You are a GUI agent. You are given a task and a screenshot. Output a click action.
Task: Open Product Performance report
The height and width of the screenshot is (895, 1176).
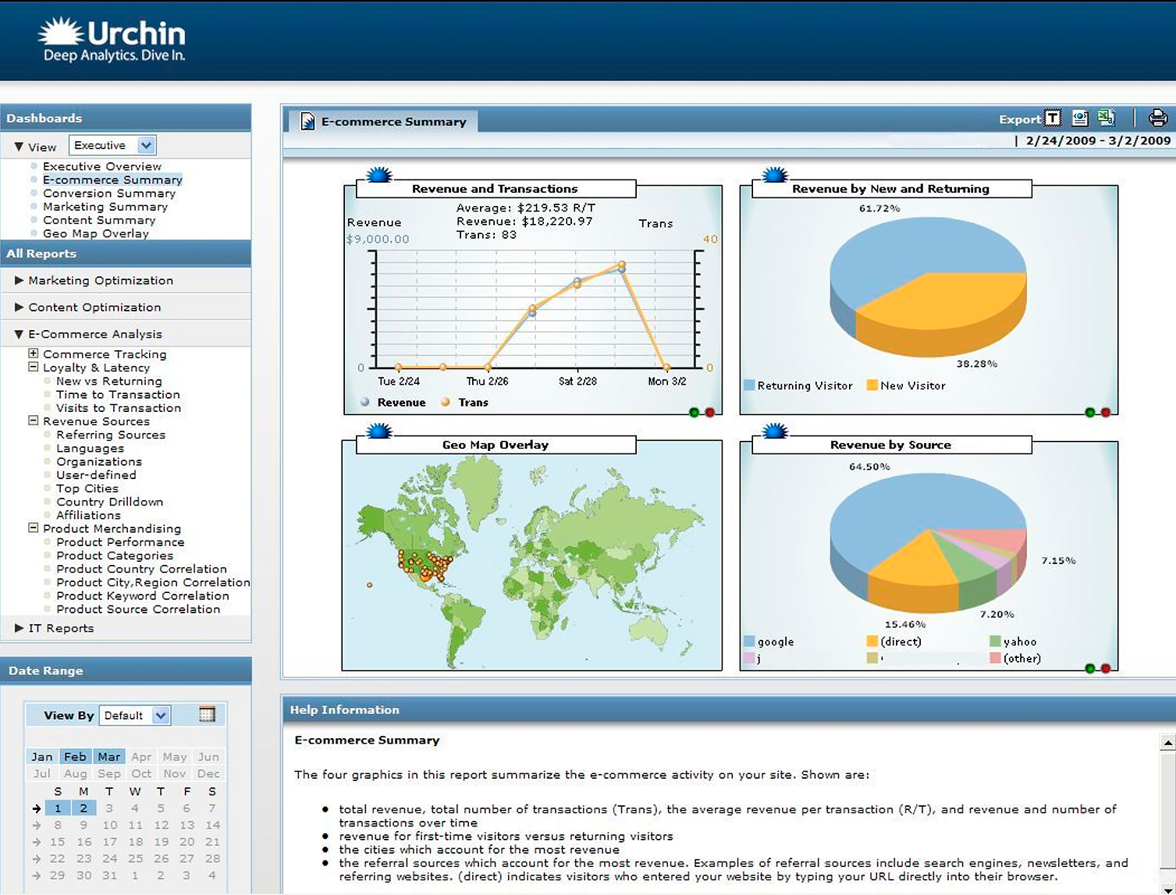[120, 542]
